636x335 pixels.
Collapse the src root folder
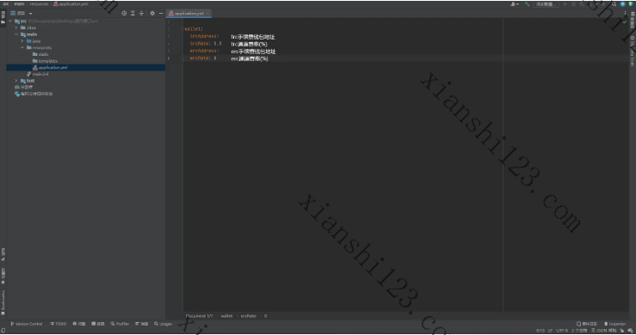(x=10, y=21)
